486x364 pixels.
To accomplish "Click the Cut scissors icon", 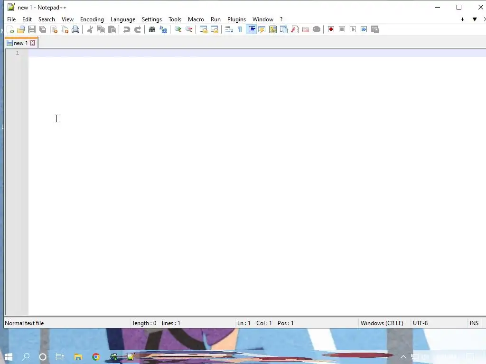I will pos(90,30).
